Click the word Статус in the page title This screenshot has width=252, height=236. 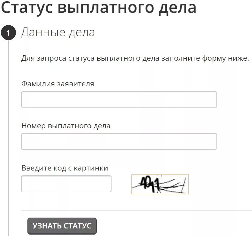(27, 8)
